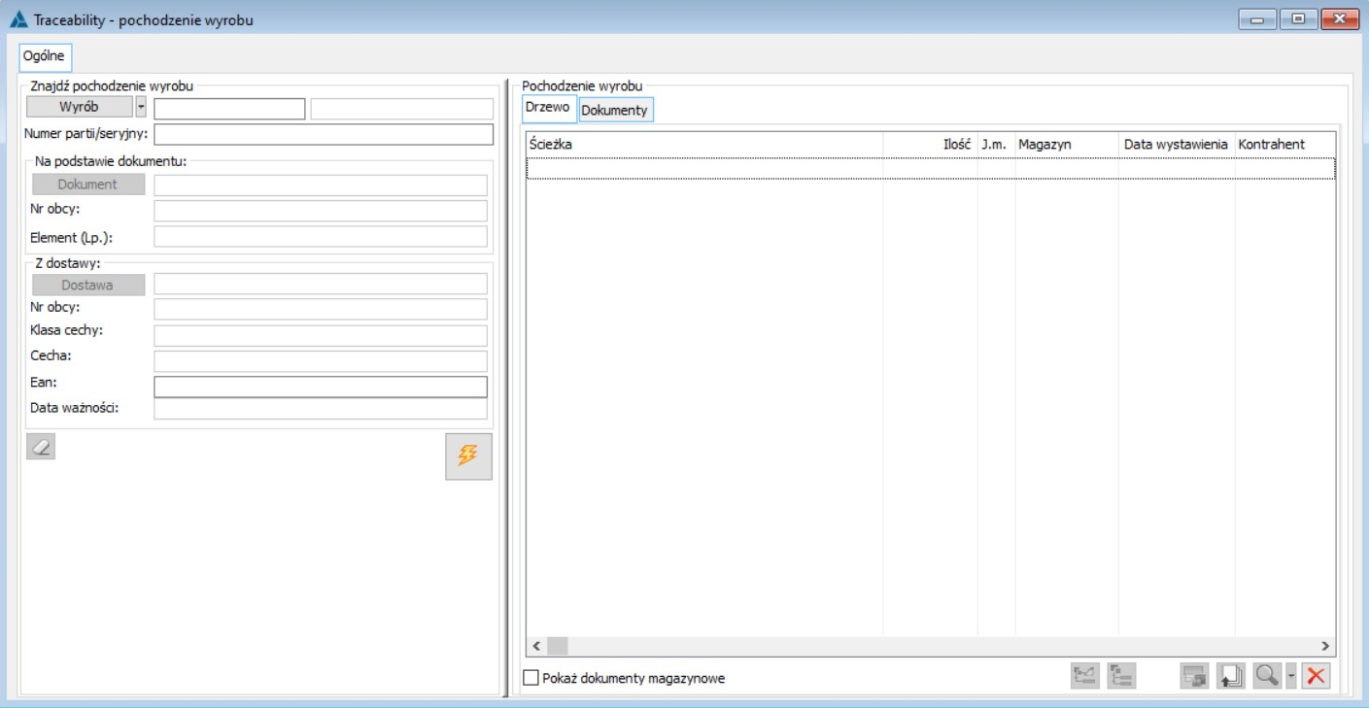Click the Nr obcy field under Dostawa
The image size is (1369, 708).
pos(321,309)
